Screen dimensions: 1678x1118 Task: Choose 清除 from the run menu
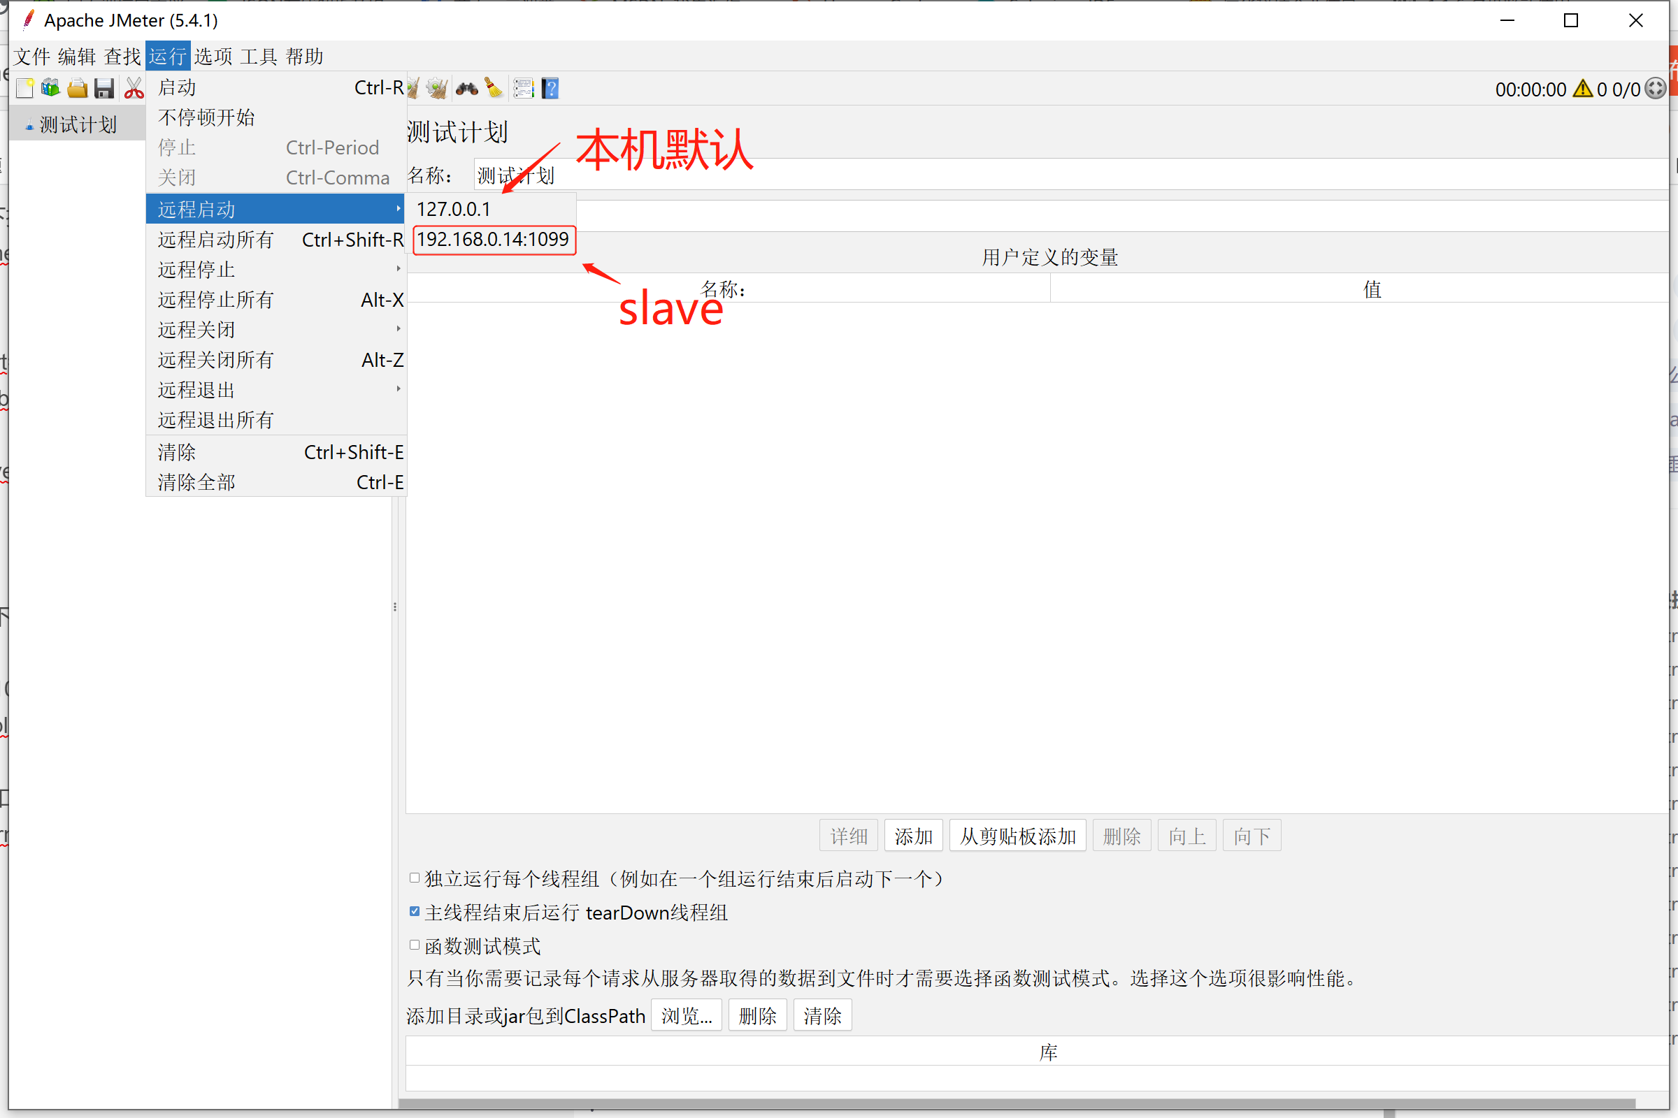(x=276, y=452)
